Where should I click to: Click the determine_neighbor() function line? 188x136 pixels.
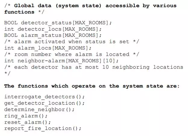[39, 109]
